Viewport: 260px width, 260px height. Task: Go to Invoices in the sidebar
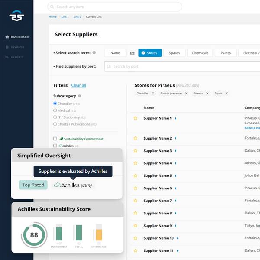click(x=17, y=47)
